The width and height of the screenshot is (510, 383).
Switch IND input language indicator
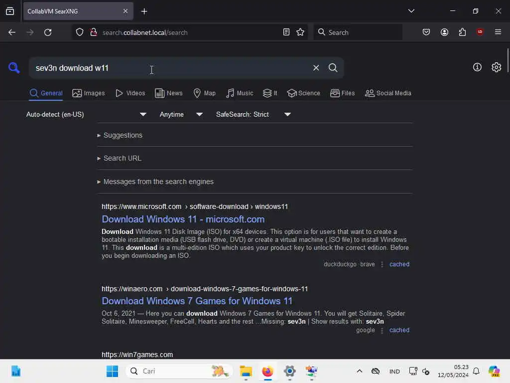point(394,372)
